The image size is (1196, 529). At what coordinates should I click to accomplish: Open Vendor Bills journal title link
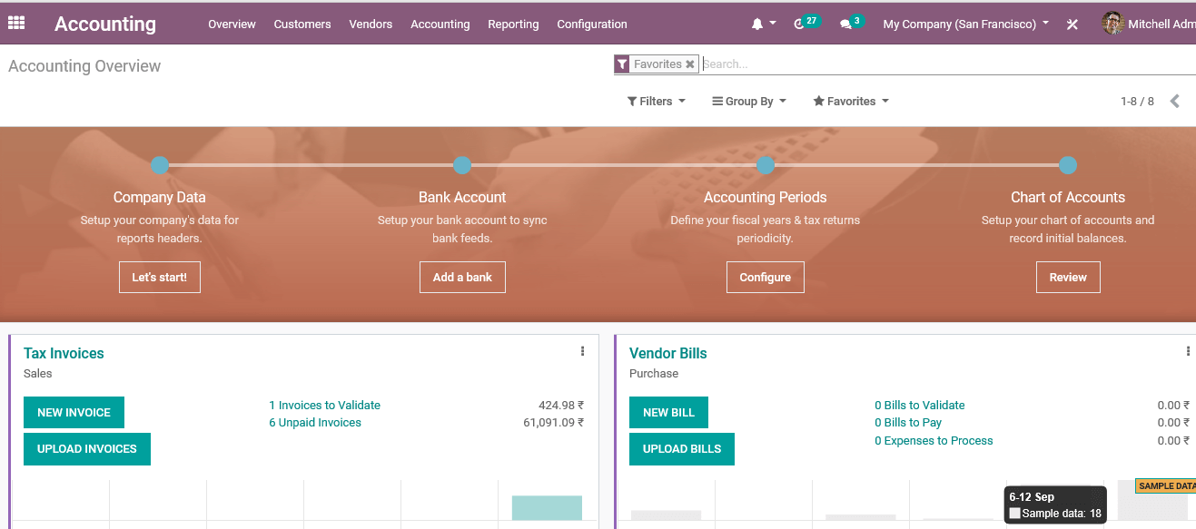pyautogui.click(x=668, y=353)
